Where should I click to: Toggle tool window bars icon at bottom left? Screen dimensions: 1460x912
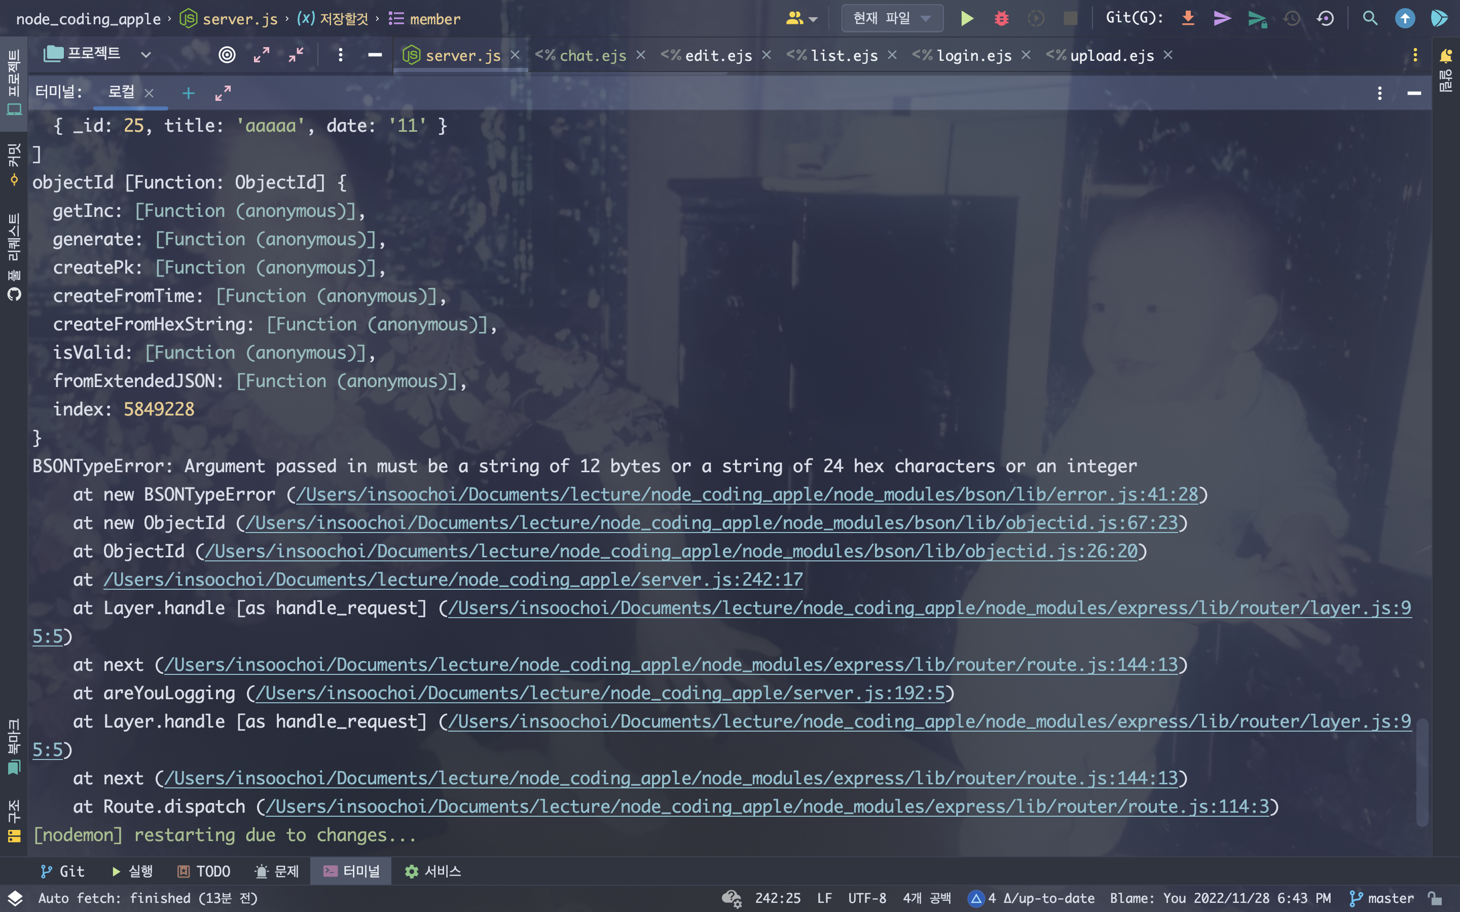(15, 898)
